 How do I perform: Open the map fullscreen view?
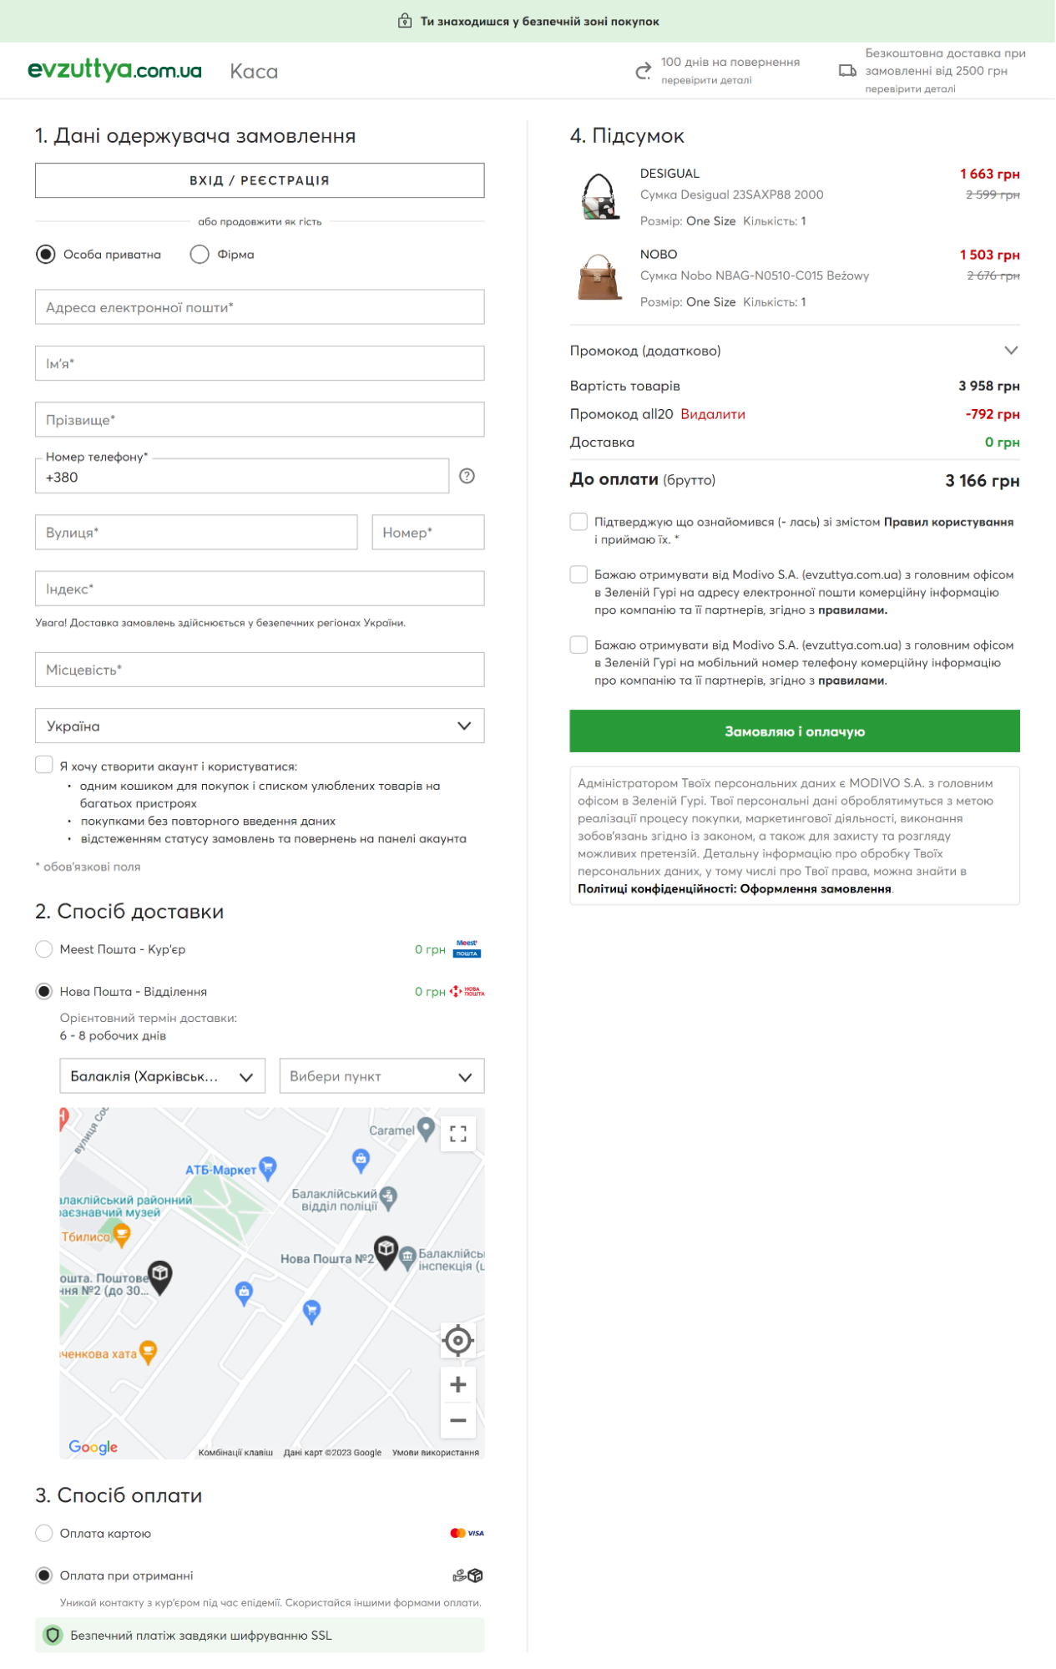(x=458, y=1133)
